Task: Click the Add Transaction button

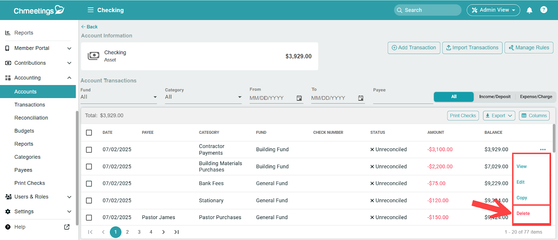Action: pyautogui.click(x=414, y=48)
